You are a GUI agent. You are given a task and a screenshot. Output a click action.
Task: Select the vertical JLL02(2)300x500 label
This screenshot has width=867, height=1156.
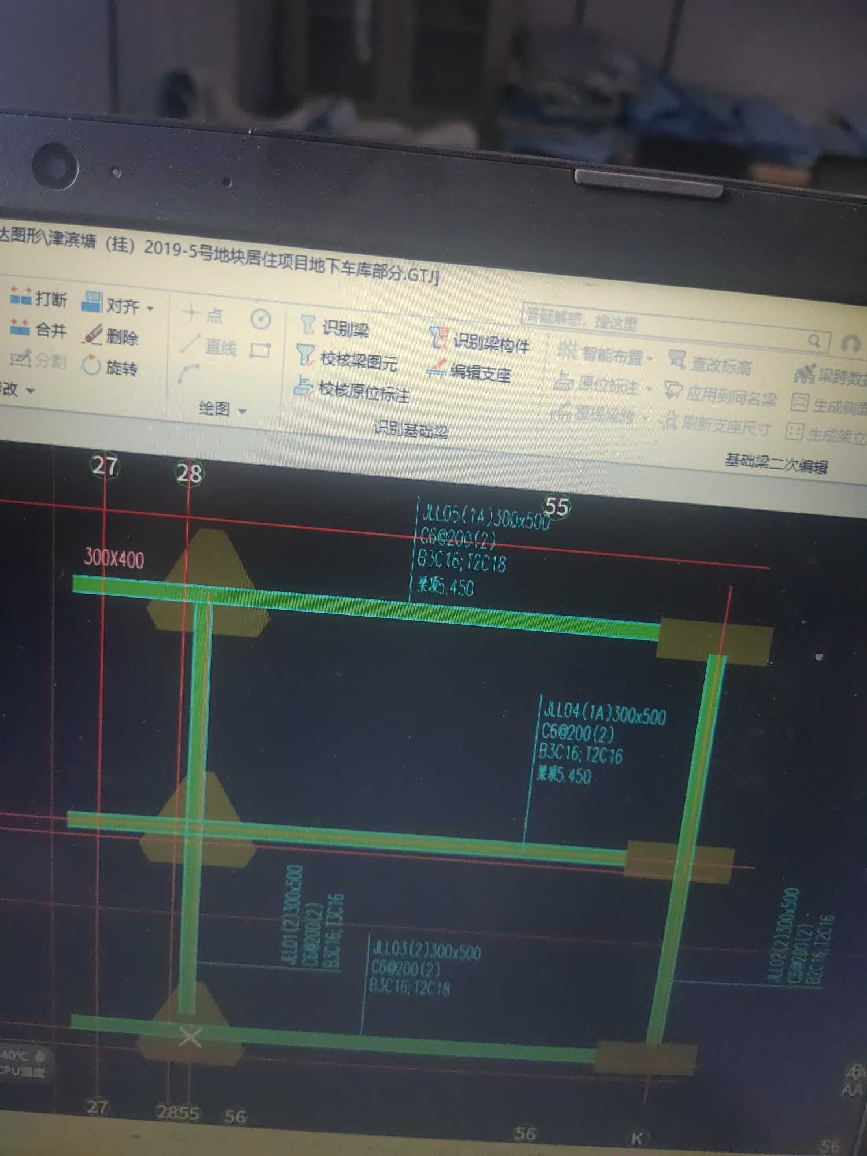pyautogui.click(x=784, y=936)
